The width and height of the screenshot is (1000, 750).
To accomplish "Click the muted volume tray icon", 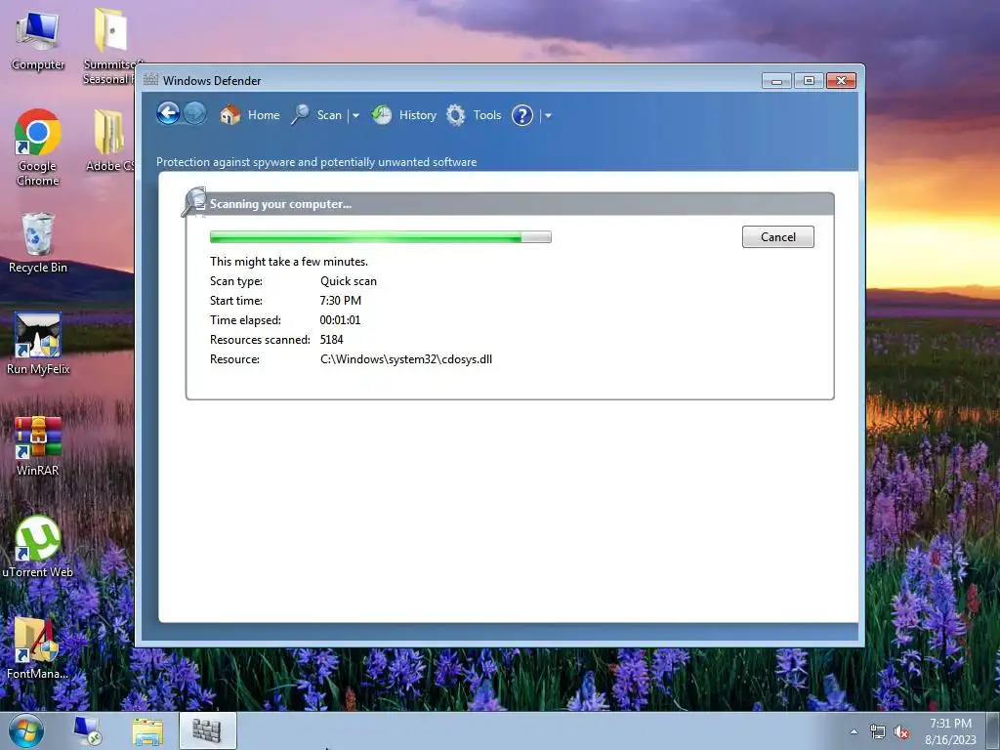I will tap(901, 732).
